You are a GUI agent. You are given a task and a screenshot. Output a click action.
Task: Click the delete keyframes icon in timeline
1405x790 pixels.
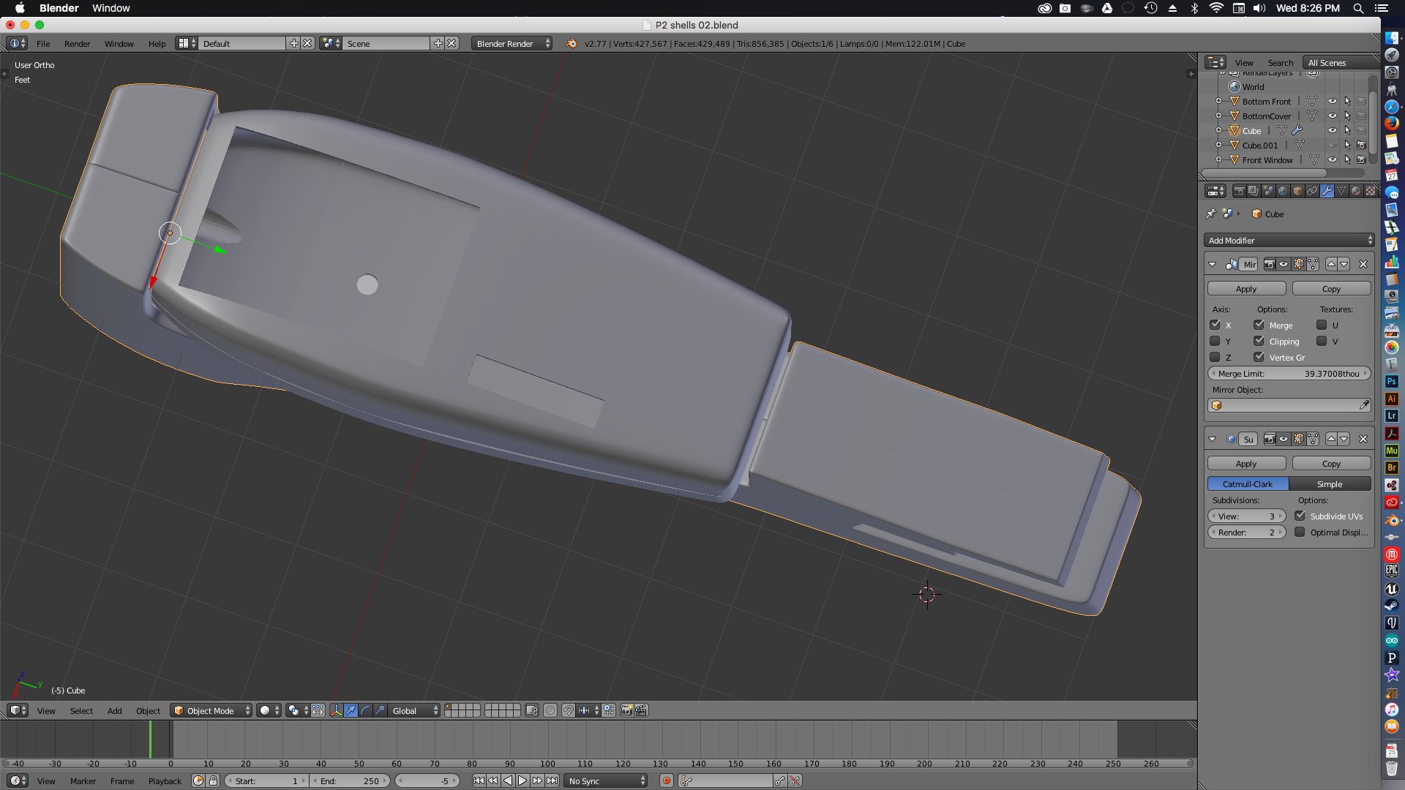click(795, 780)
